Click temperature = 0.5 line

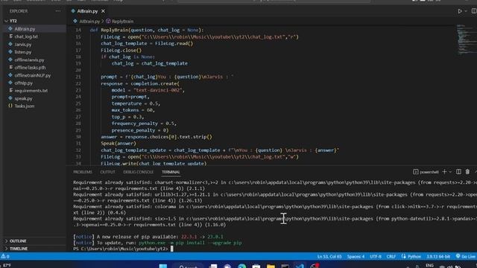pyautogui.click(x=136, y=103)
